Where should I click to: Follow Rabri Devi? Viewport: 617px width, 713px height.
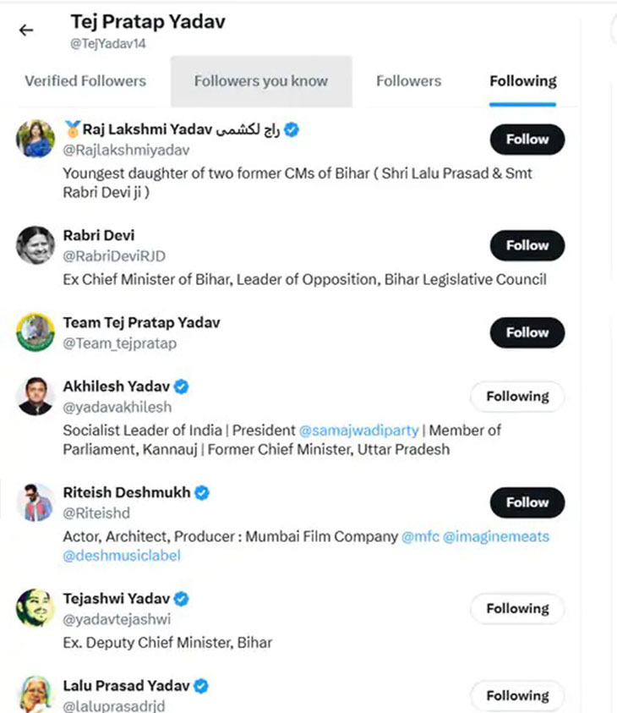[x=527, y=245]
